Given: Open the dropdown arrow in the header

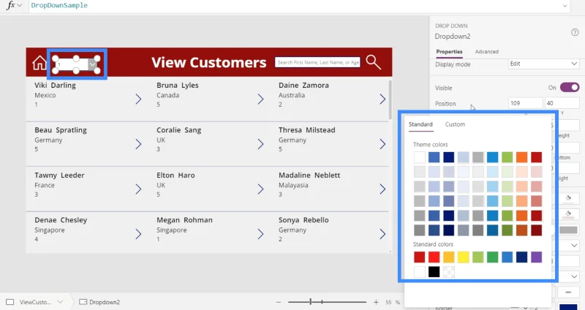Looking at the screenshot, I should (92, 64).
